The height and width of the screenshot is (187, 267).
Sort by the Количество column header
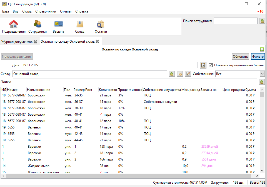(108, 90)
